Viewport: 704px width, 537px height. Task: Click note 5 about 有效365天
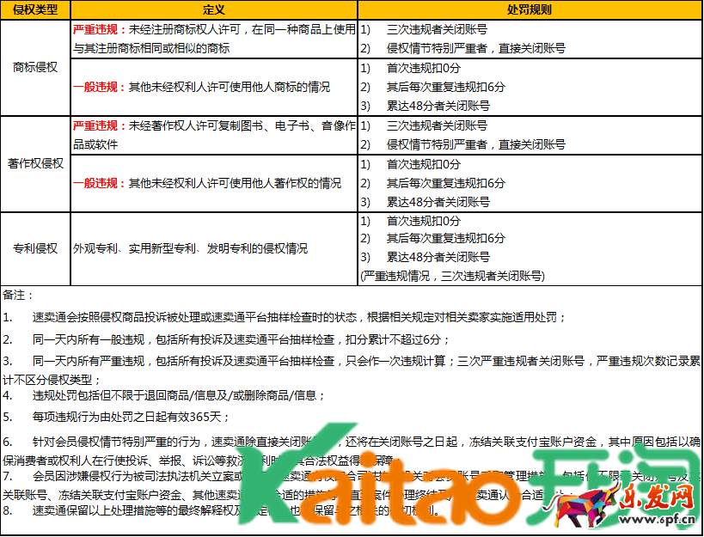[x=117, y=418]
